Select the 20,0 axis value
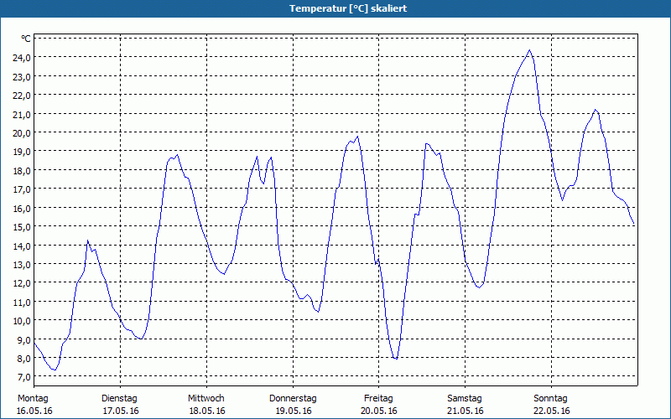 tap(22, 132)
